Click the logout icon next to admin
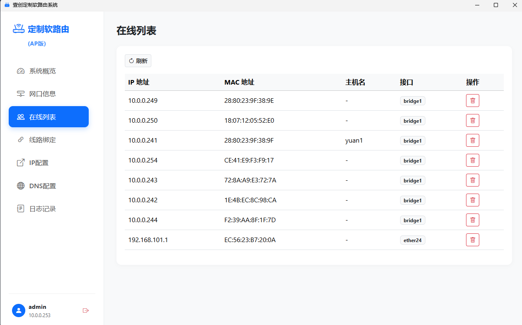 85,310
